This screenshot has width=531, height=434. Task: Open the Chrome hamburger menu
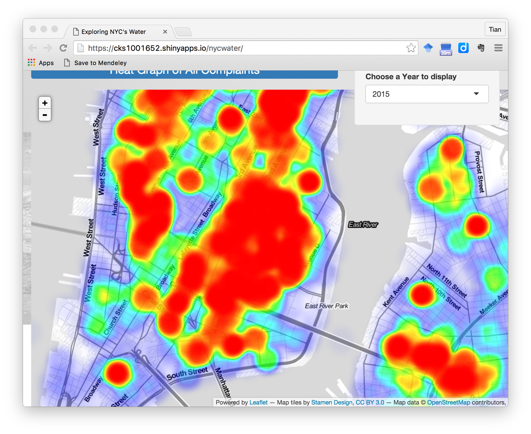pyautogui.click(x=498, y=48)
